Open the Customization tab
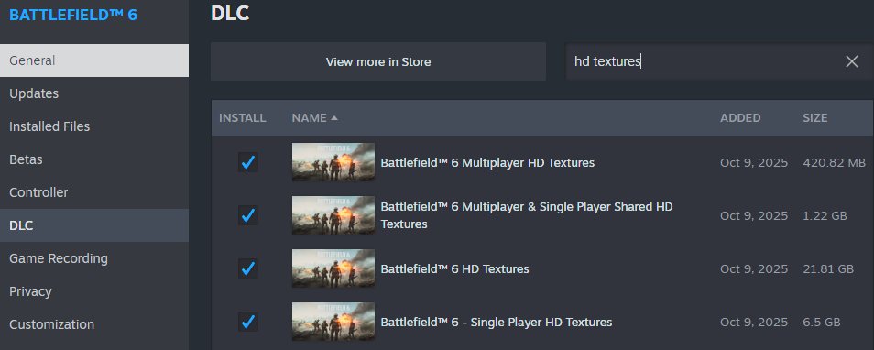874x350 pixels. (x=94, y=324)
